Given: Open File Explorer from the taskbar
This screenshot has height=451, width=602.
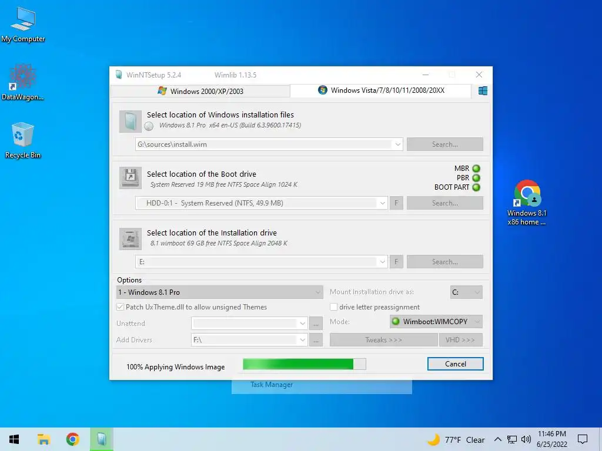Looking at the screenshot, I should (x=44, y=439).
